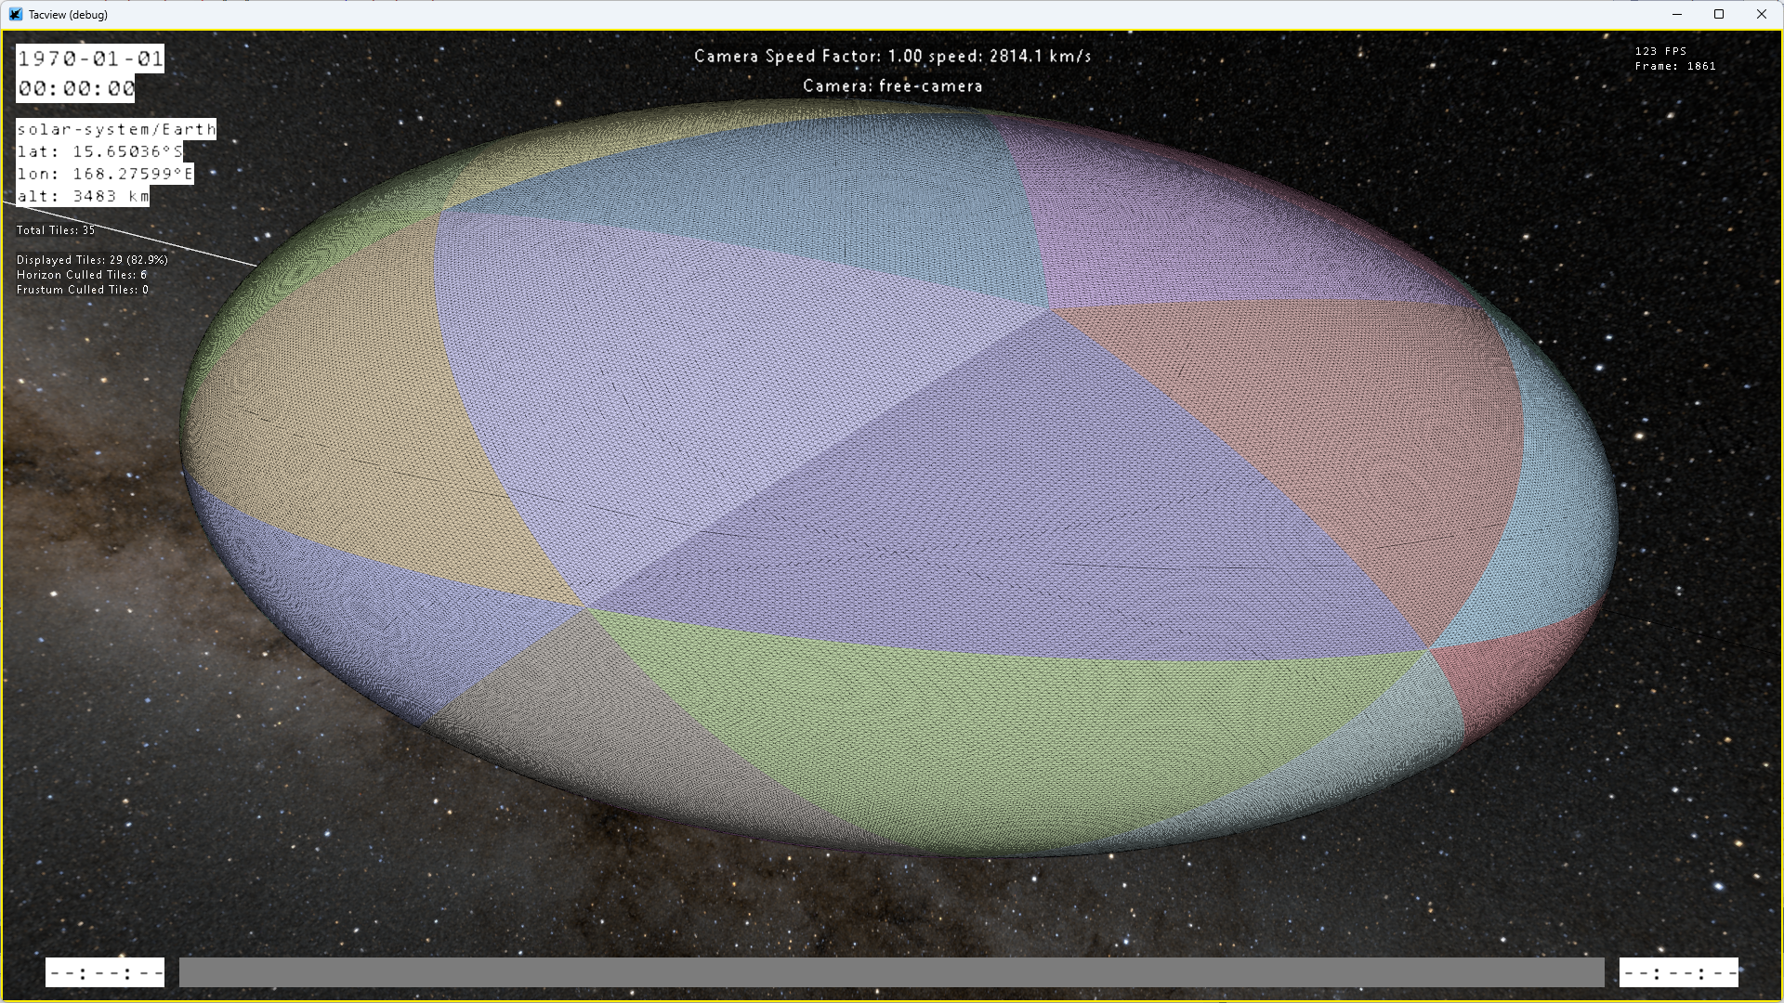Click the left --:--:-- timeline start time box
This screenshot has height=1003, width=1784.
coord(105,973)
